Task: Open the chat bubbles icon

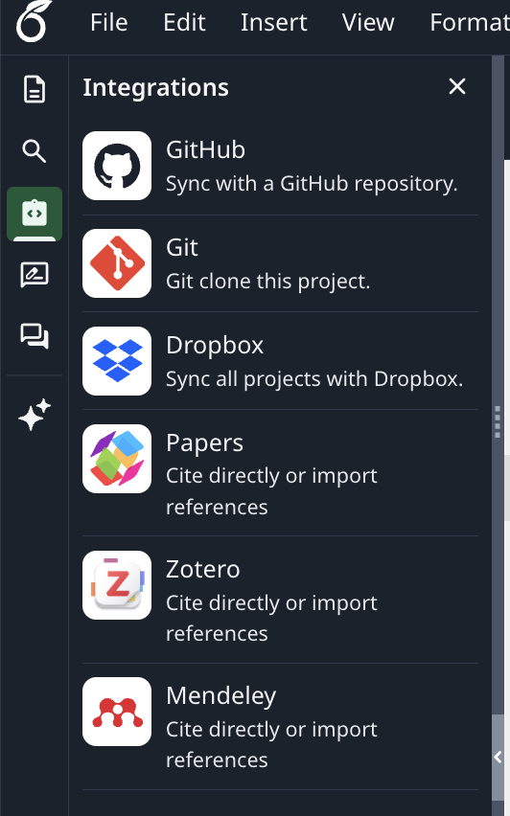Action: (x=35, y=336)
